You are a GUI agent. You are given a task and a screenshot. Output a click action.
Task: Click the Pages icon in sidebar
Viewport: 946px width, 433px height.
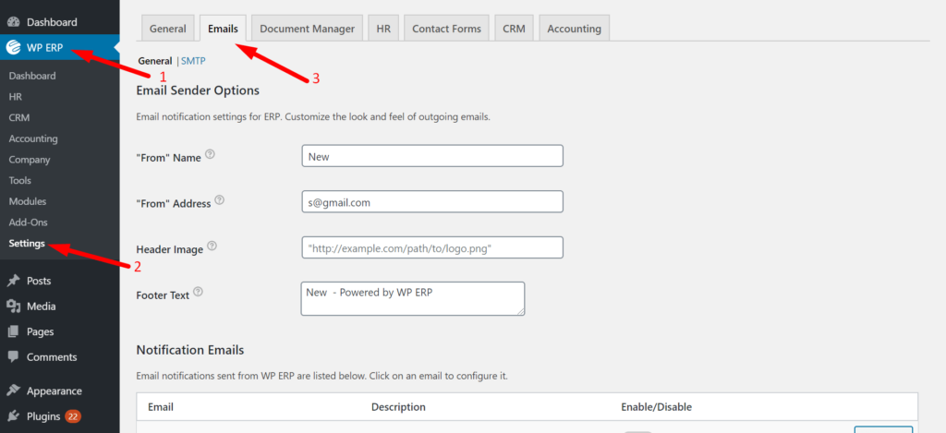(14, 331)
